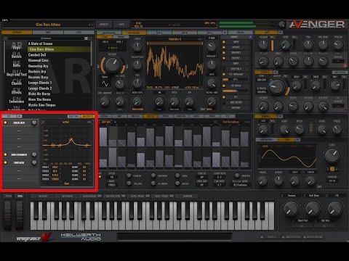Select the orange second oscillator tab
The width and height of the screenshot is (349, 261).
(134, 33)
